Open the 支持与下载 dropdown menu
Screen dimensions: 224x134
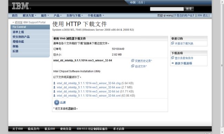(74, 15)
